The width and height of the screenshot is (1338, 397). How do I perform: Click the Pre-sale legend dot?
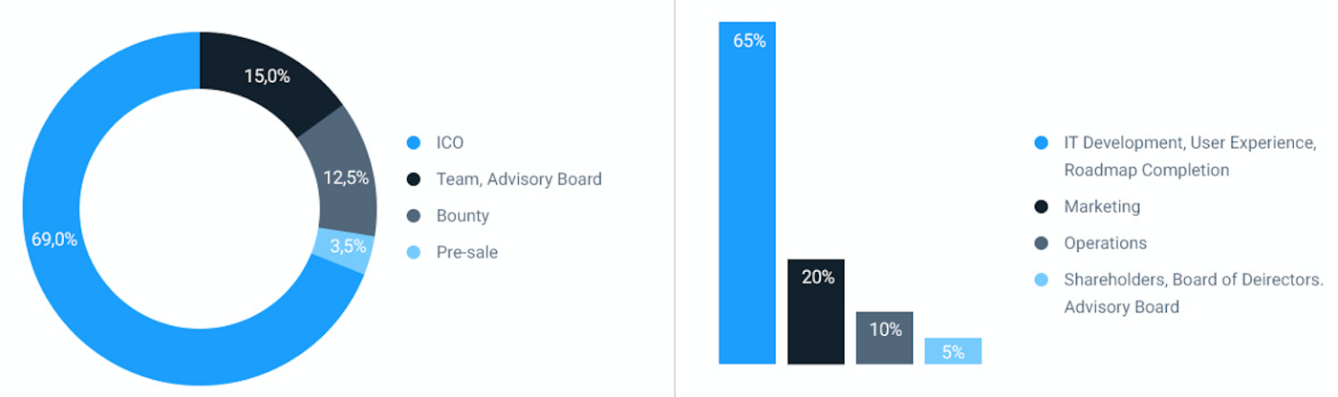pos(414,252)
